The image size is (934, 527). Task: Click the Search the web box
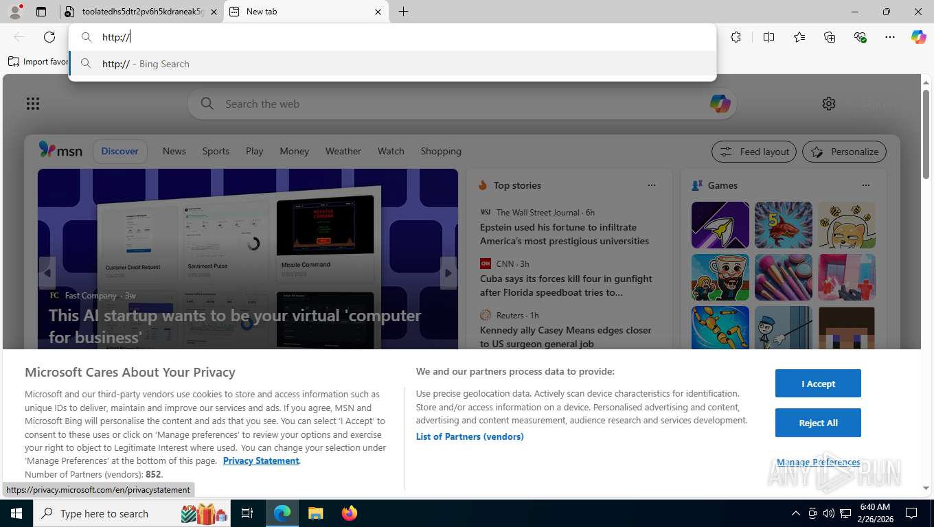(462, 104)
